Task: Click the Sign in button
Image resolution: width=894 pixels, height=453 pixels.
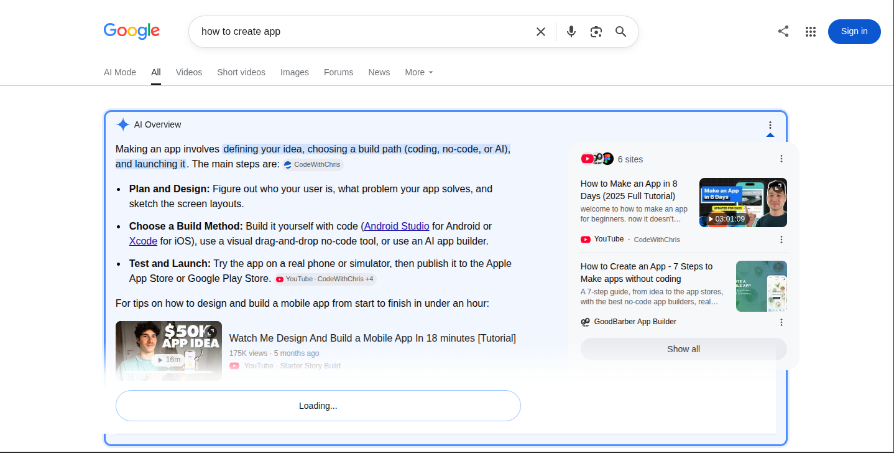Action: pyautogui.click(x=854, y=32)
